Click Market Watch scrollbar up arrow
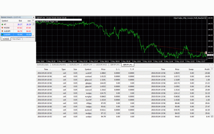This screenshot has width=214, height=134. click(33, 20)
